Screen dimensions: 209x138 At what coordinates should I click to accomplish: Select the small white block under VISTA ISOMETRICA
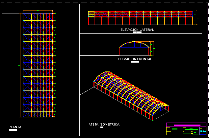(102, 128)
